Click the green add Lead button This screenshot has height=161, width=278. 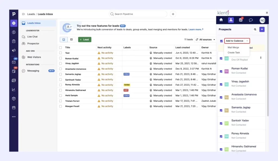(x=85, y=40)
